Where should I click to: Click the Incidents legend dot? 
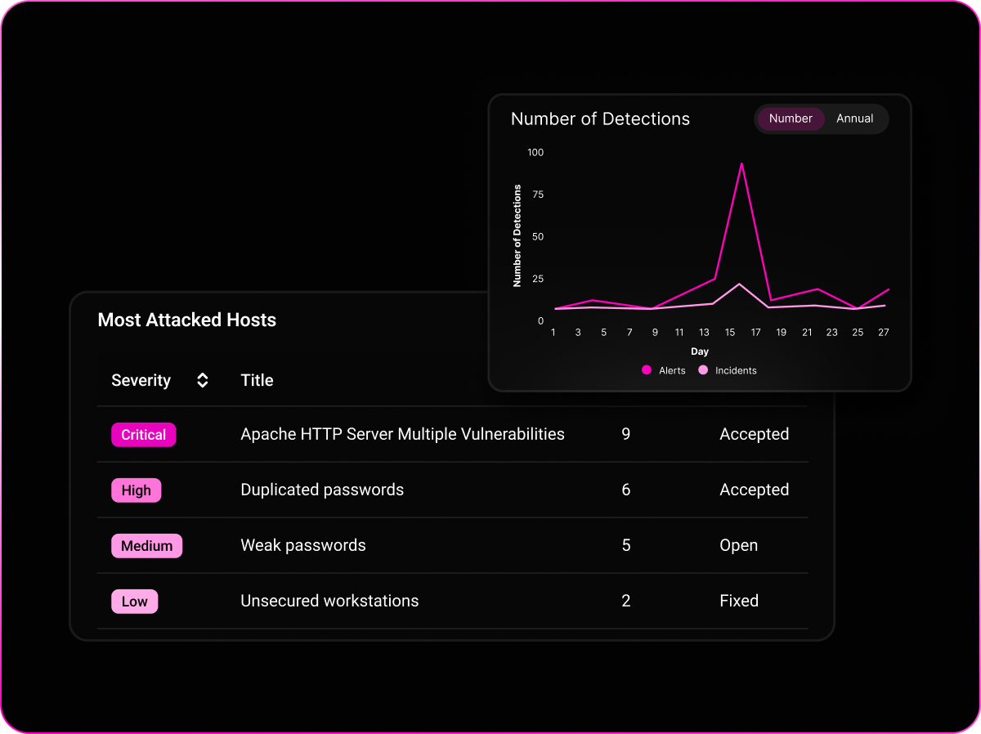pyautogui.click(x=703, y=370)
